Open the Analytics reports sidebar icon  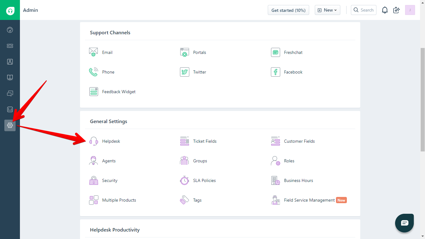point(10,109)
